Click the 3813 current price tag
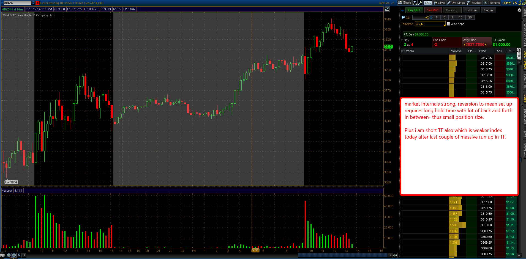Screen dimensions: 526x259 (388, 46)
